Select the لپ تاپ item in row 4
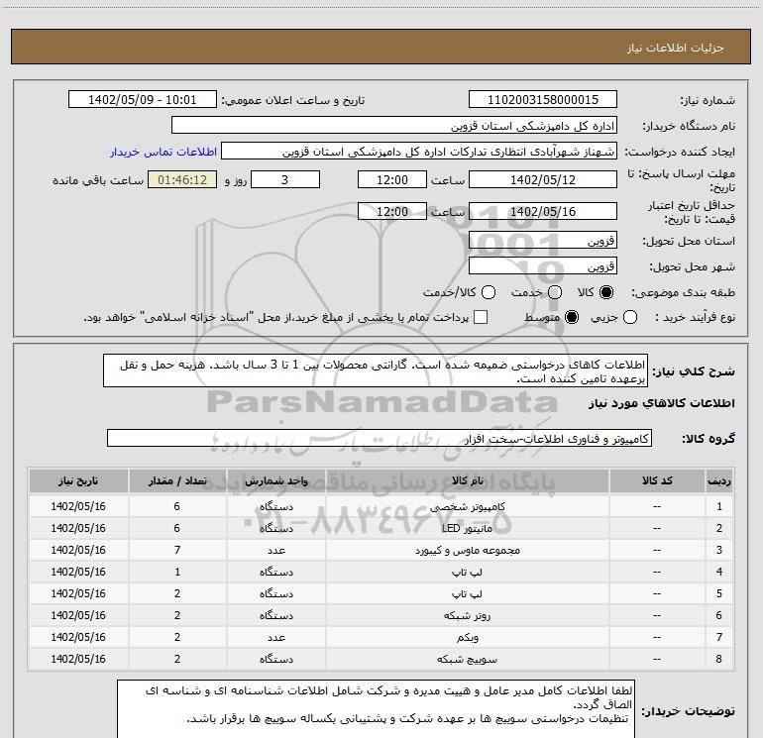 (467, 573)
